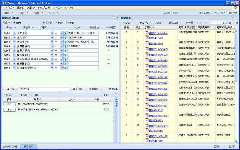240x150 pixels.
Task: Jump to first results page arrow
Action: pyautogui.click(x=206, y=23)
